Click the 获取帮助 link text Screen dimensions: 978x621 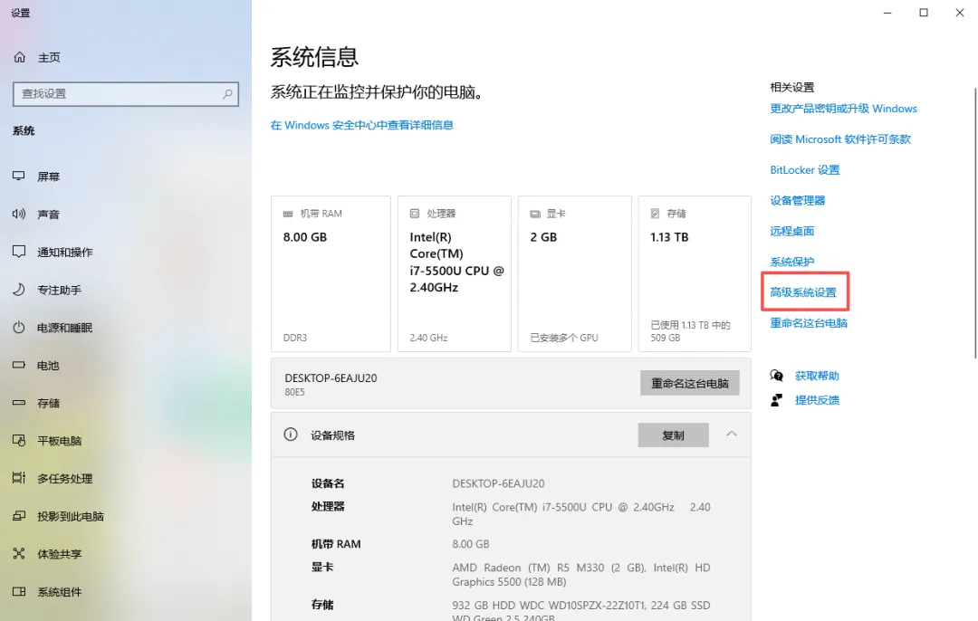pos(817,376)
